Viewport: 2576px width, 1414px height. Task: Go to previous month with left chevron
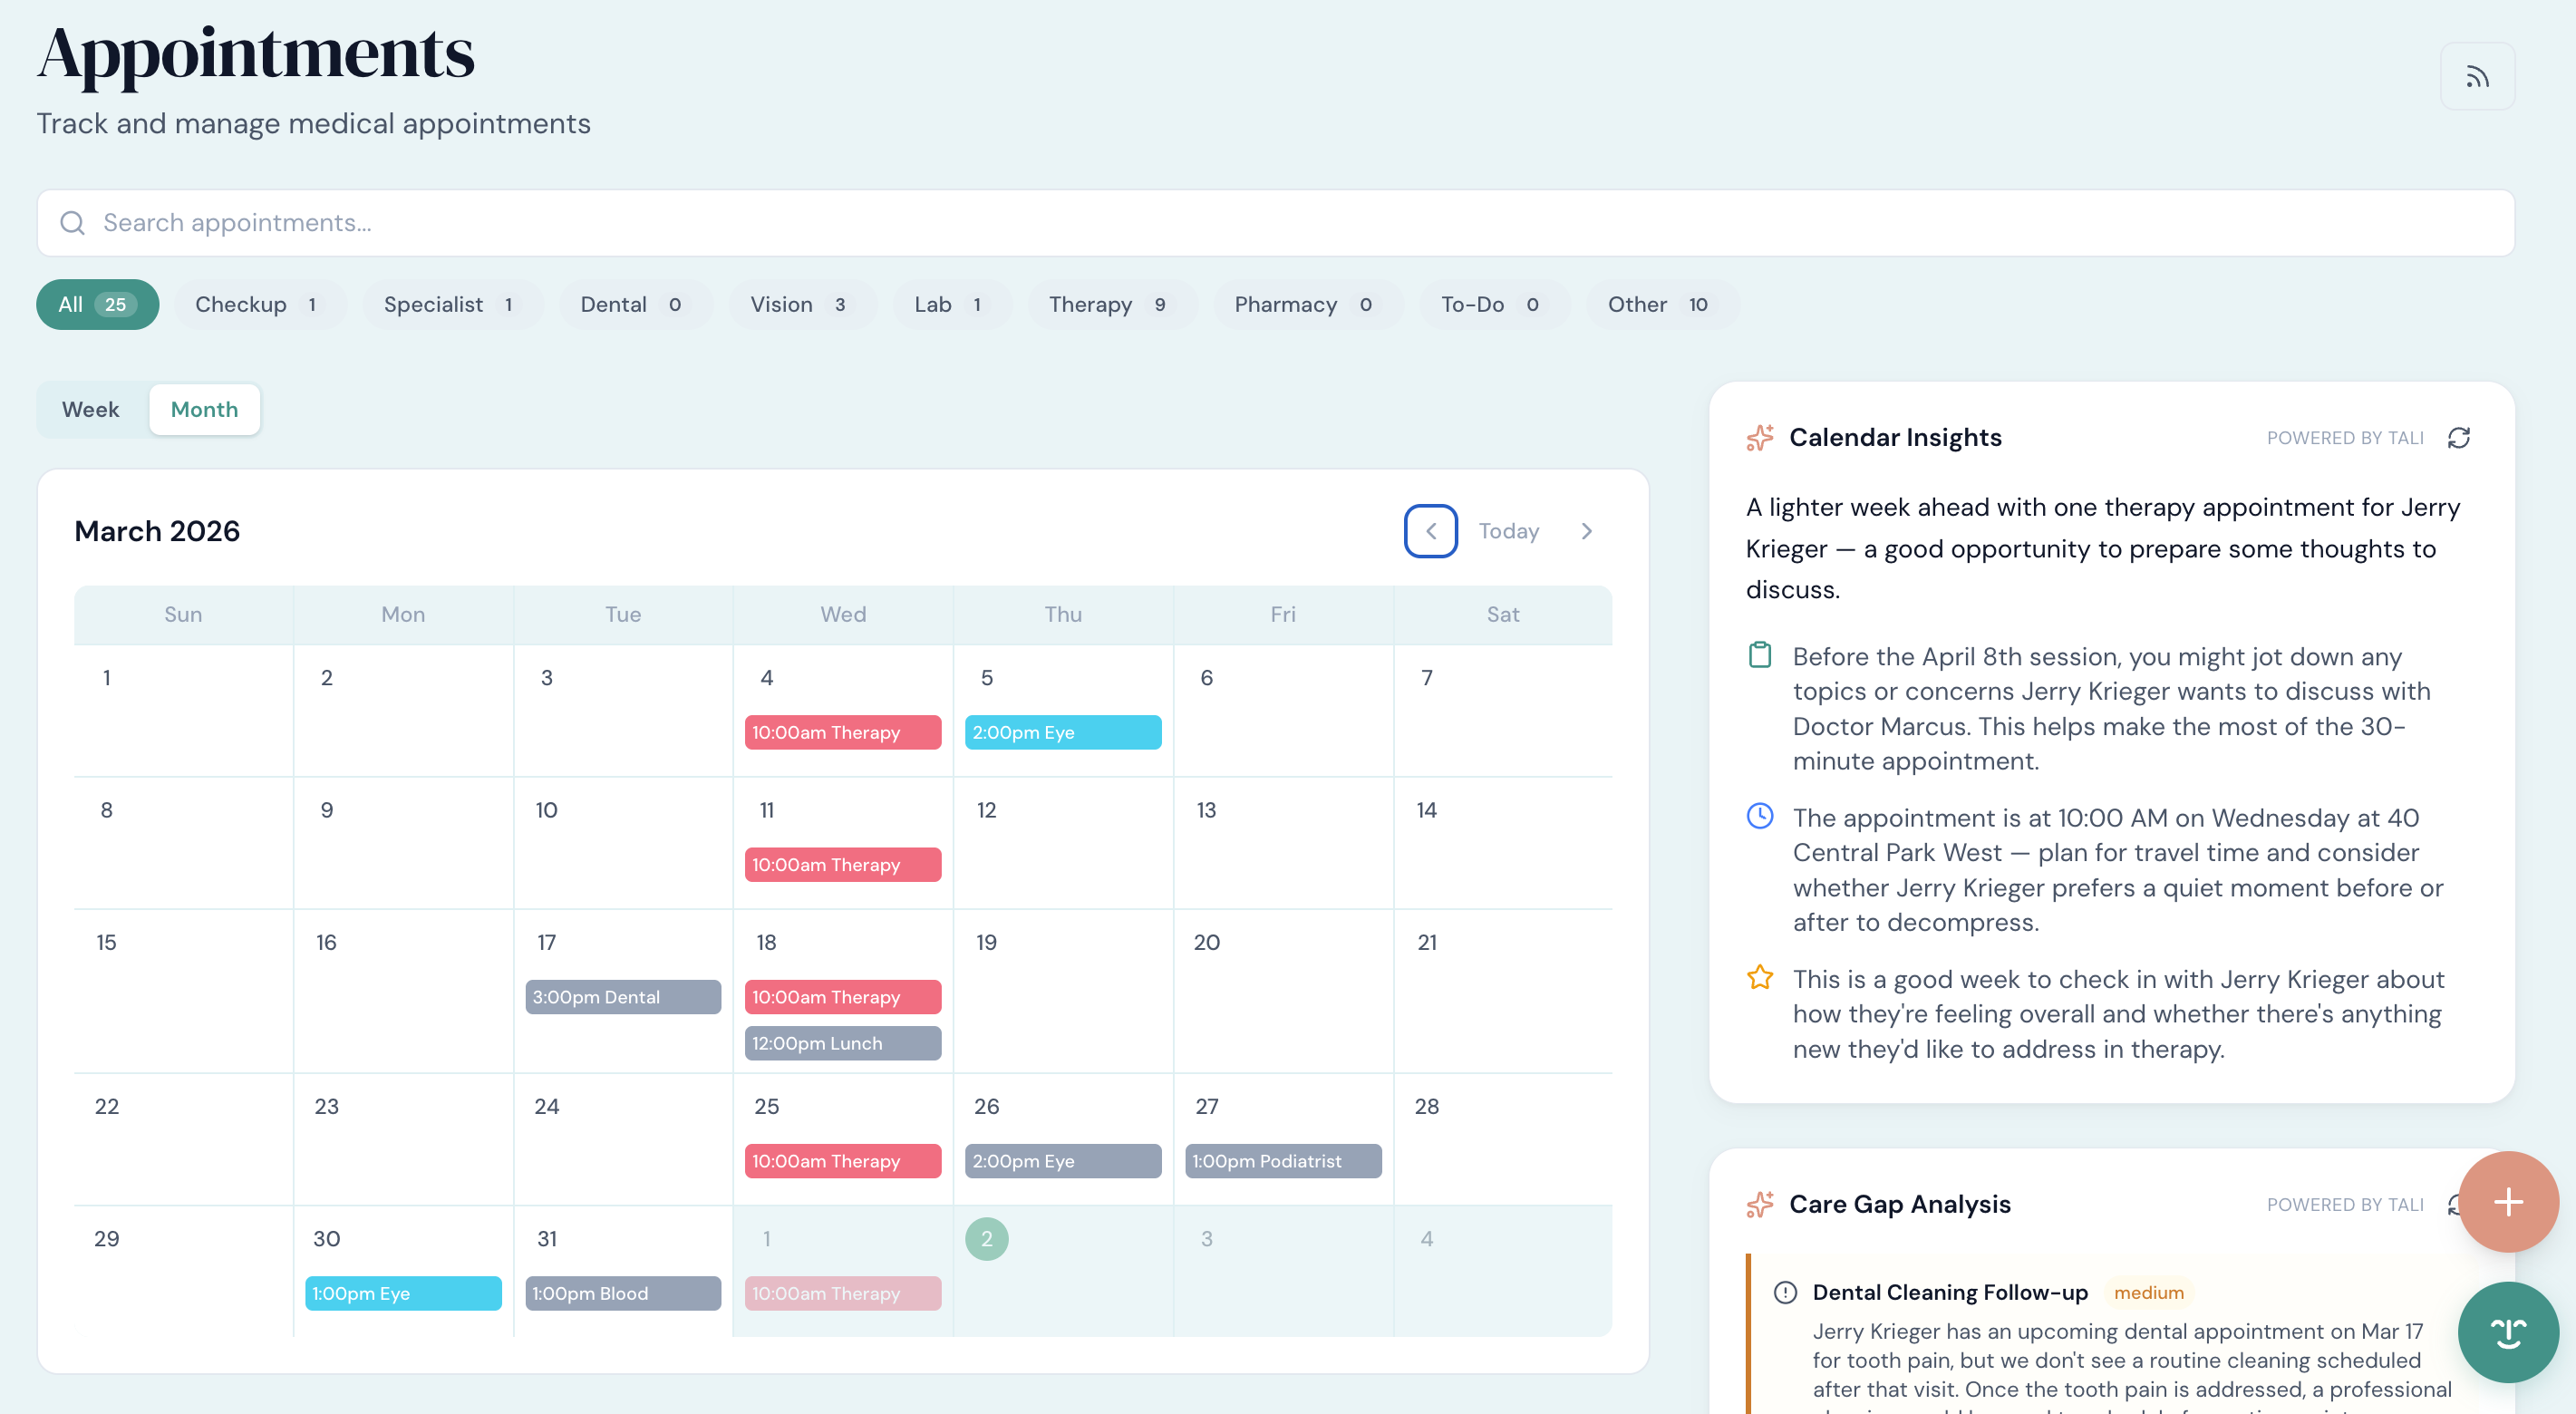click(x=1430, y=531)
